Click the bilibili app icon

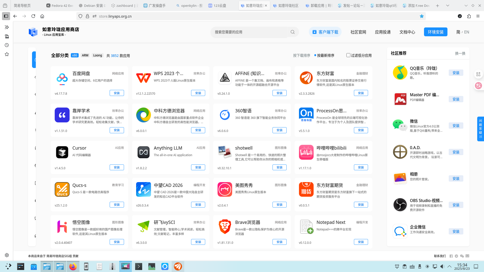(x=306, y=152)
